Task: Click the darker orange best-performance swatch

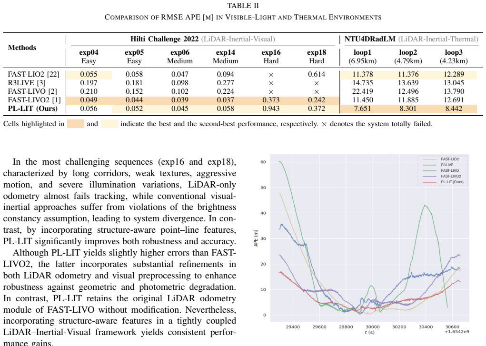Action: [76, 124]
